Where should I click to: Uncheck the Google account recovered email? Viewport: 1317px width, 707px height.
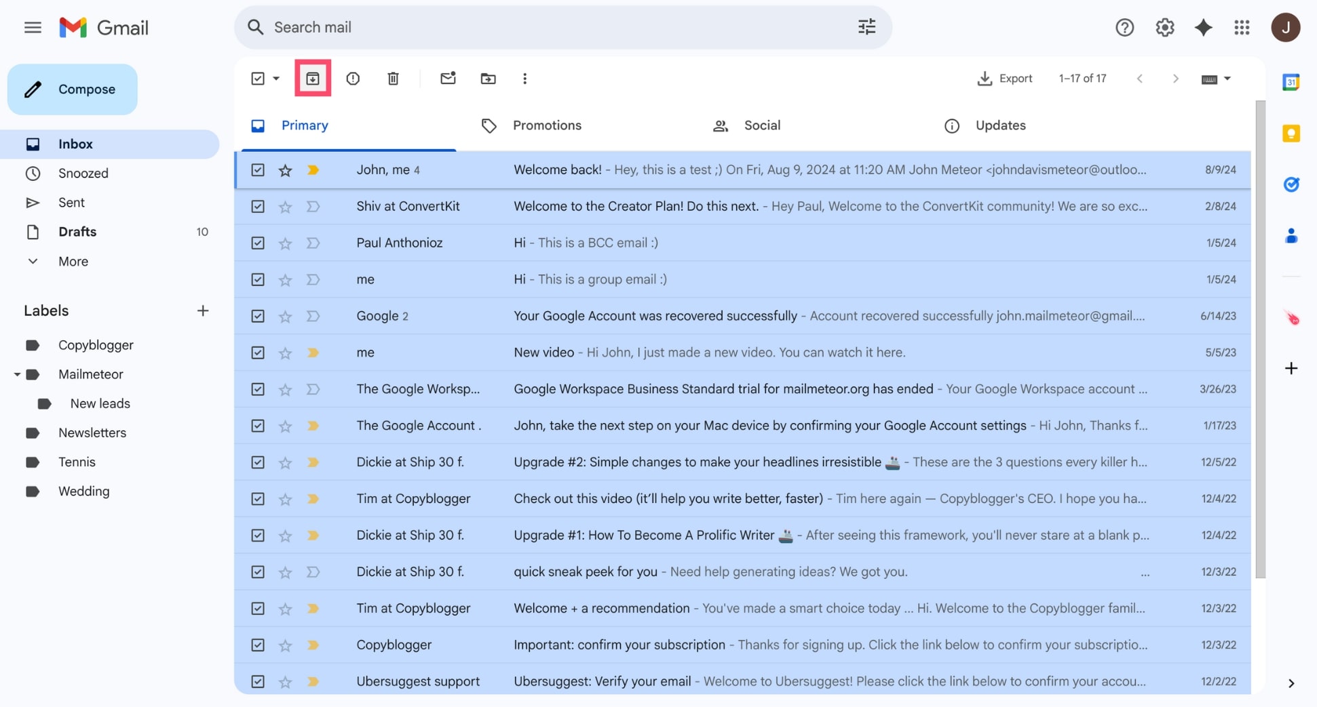pyautogui.click(x=258, y=317)
